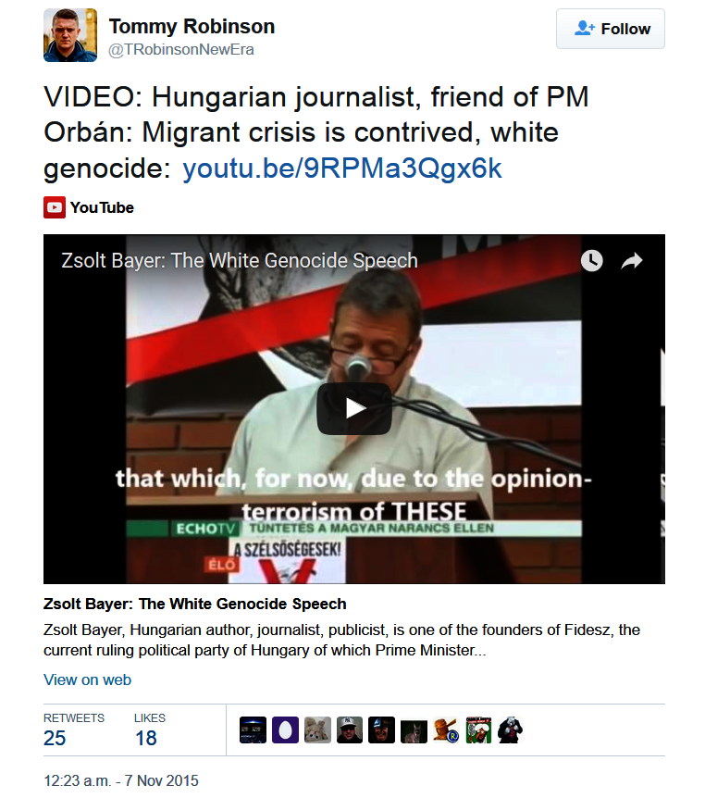Click the Watch Later clock icon
This screenshot has height=798, width=705.
coord(591,260)
